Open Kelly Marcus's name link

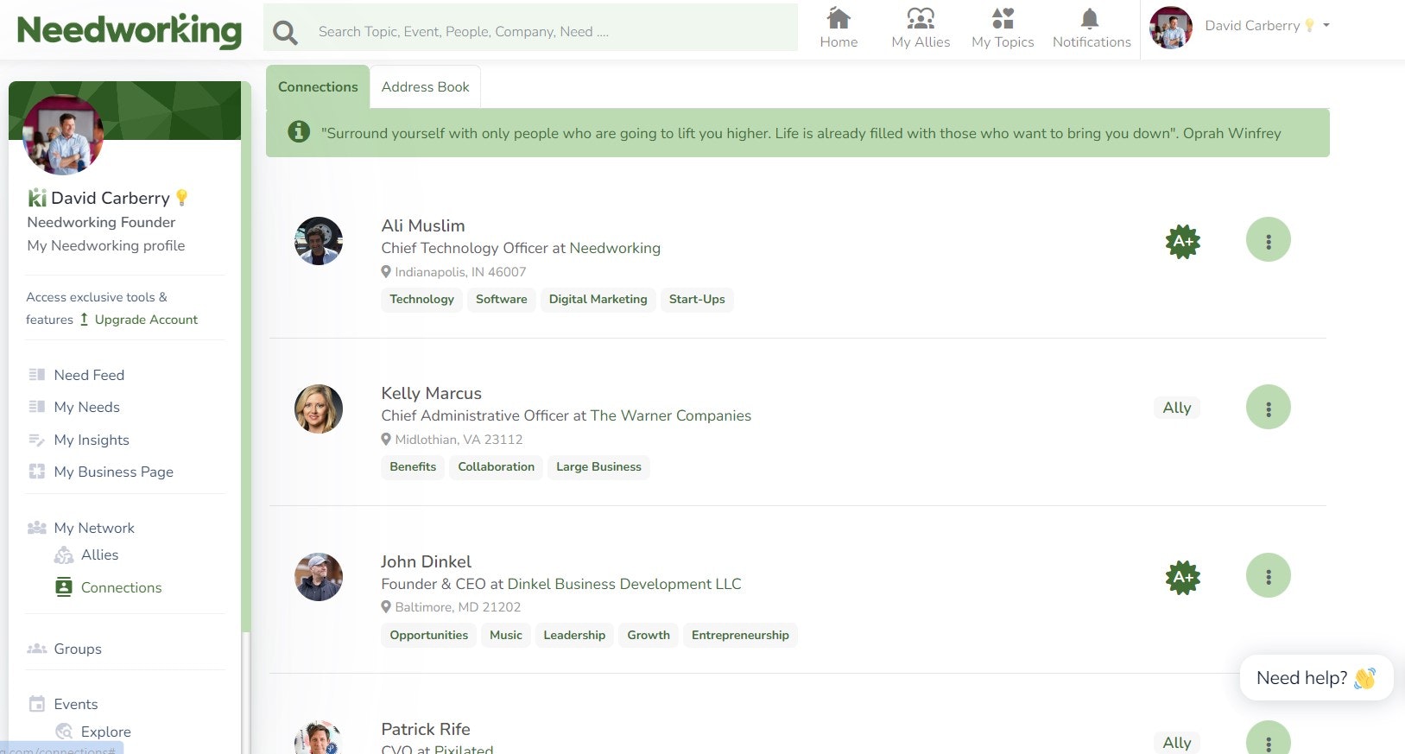431,393
